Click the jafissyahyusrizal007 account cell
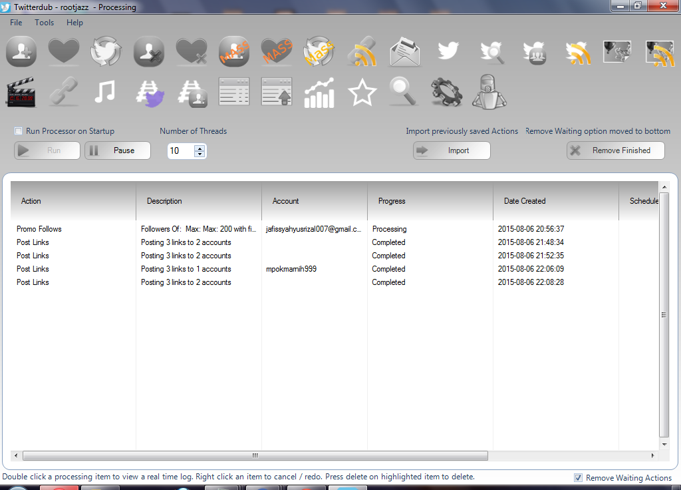This screenshot has height=490, width=681. pos(314,229)
